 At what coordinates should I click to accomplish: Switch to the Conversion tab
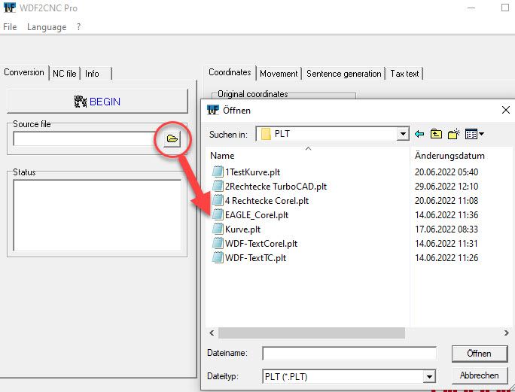click(24, 72)
